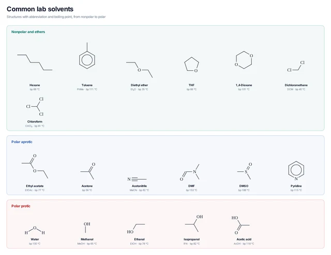Select the 'bp 56 °C' caption under Acetone
The image size is (331, 255).
tap(87, 190)
